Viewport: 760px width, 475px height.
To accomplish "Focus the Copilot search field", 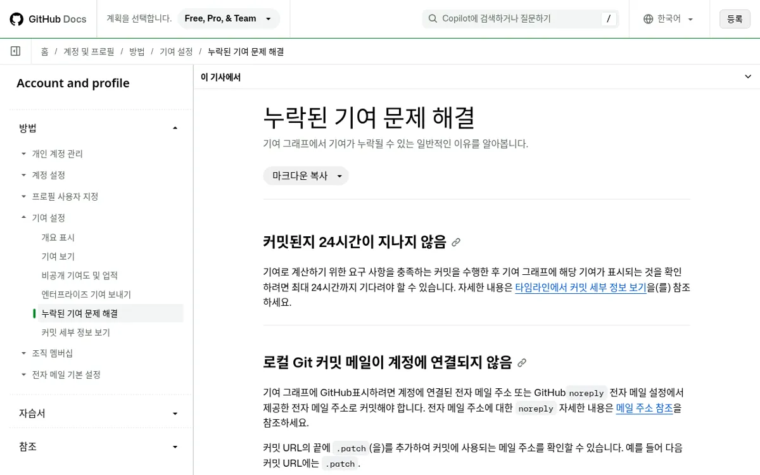I will click(521, 19).
